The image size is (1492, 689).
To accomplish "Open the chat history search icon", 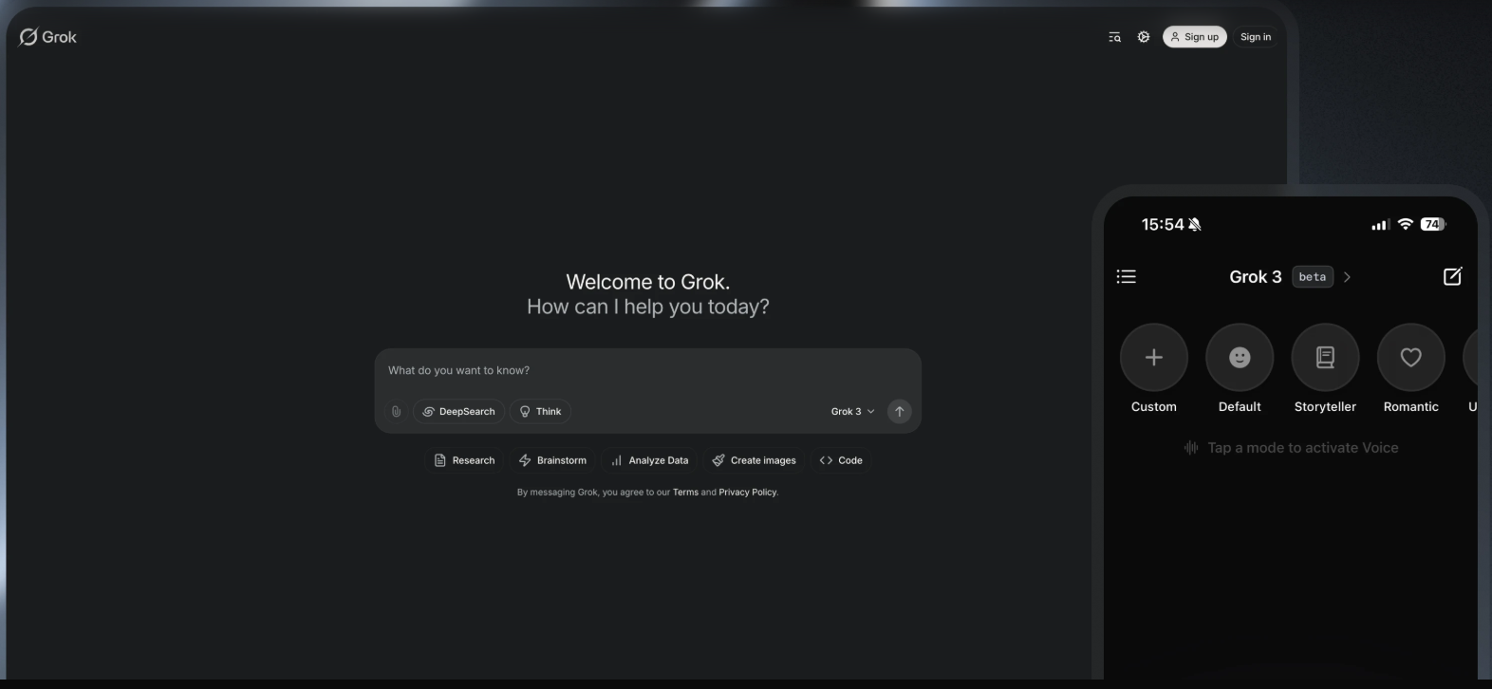I will click(1115, 37).
